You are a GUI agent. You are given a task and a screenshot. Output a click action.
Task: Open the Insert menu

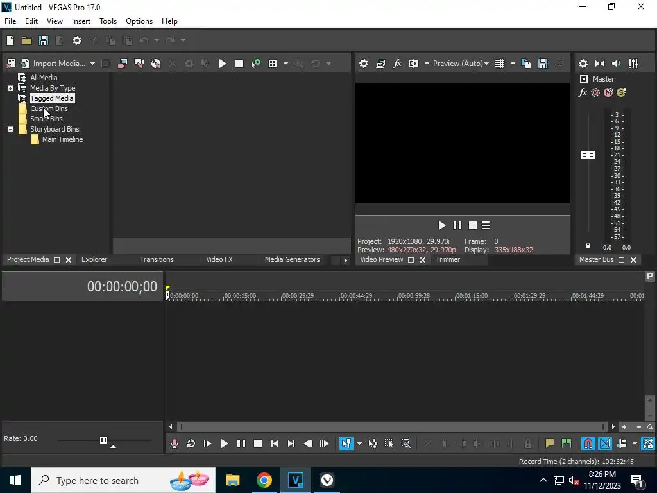pyautogui.click(x=81, y=21)
